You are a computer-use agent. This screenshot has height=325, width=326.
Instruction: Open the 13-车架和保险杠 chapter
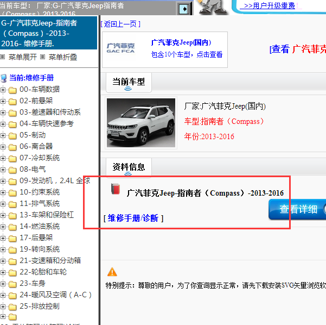point(47,215)
